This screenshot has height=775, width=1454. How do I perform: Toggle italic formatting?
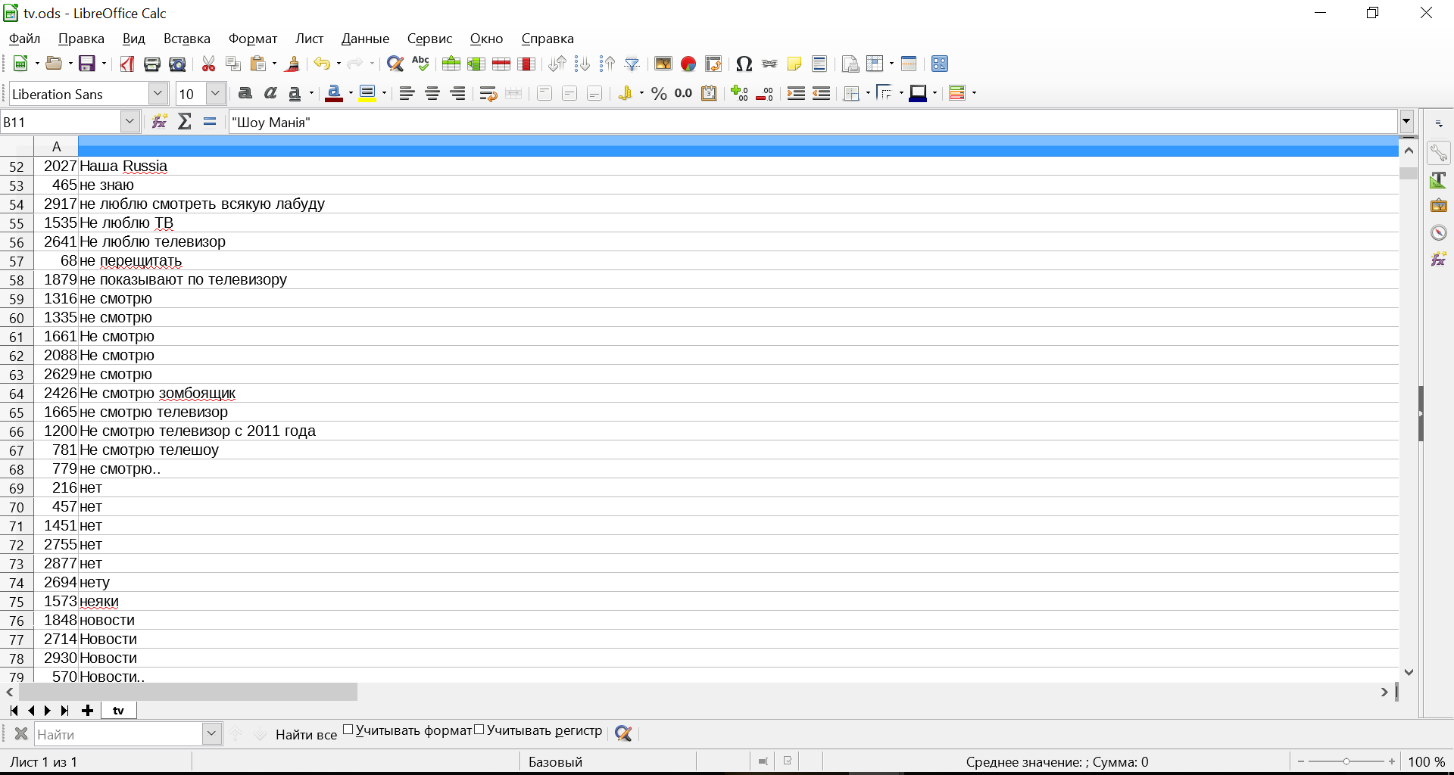(x=270, y=93)
